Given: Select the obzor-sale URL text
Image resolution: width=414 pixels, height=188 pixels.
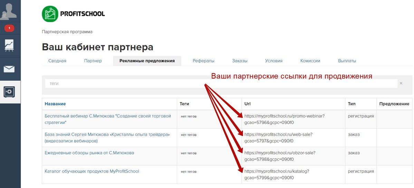Looking at the screenshot, I should click(x=280, y=156).
